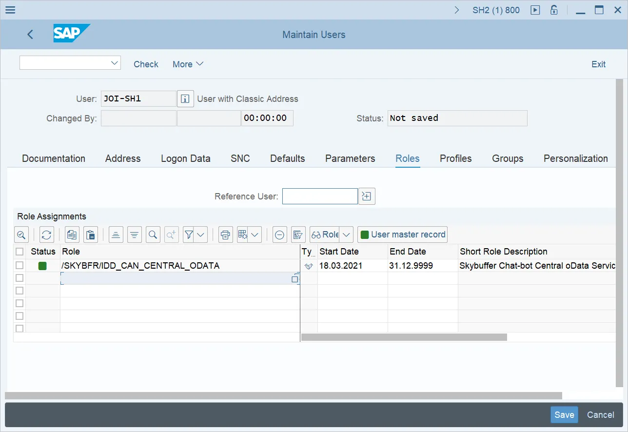Image resolution: width=628 pixels, height=432 pixels.
Task: Click the print icon in role toolbar
Action: [x=225, y=235]
